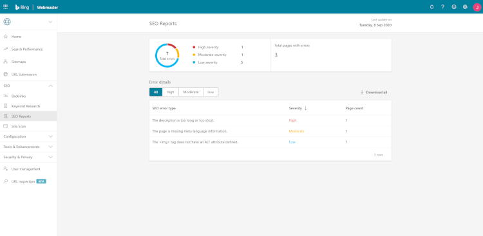
Task: Click the Tuesday, 8 Sep 2020 date
Action: coord(375,25)
